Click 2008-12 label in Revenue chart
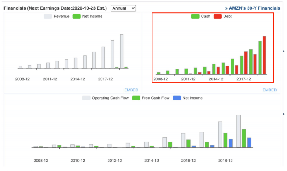 (22, 79)
